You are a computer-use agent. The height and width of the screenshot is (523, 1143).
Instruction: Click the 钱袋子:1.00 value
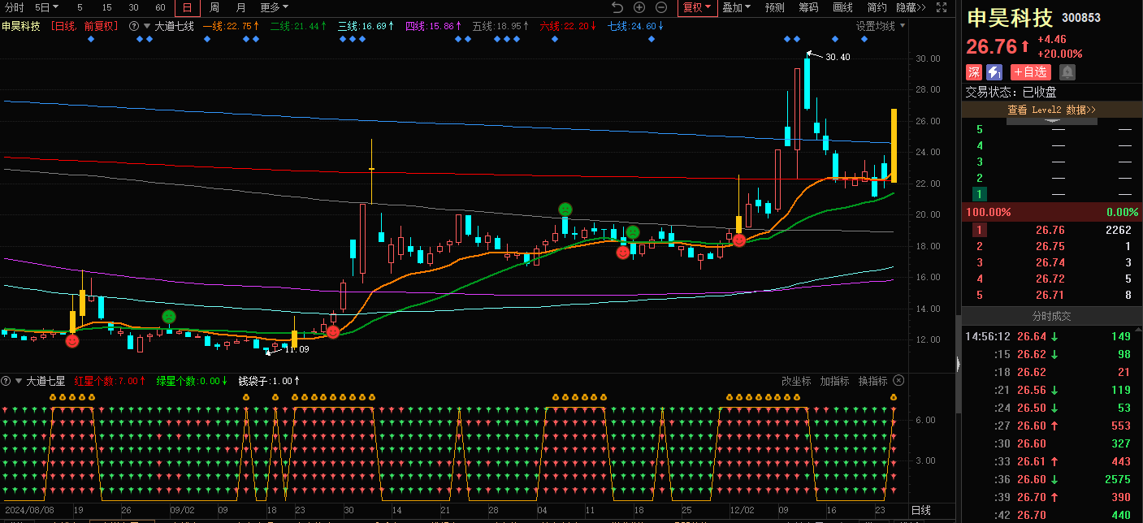click(268, 380)
